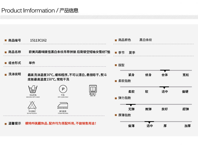Viewport: 198px width, 146px height.
Task: Click the 夏季 season value
Action: tap(132, 52)
